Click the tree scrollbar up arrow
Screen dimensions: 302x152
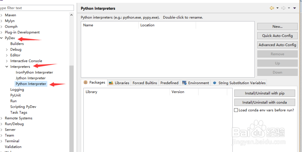[x=72, y=15]
